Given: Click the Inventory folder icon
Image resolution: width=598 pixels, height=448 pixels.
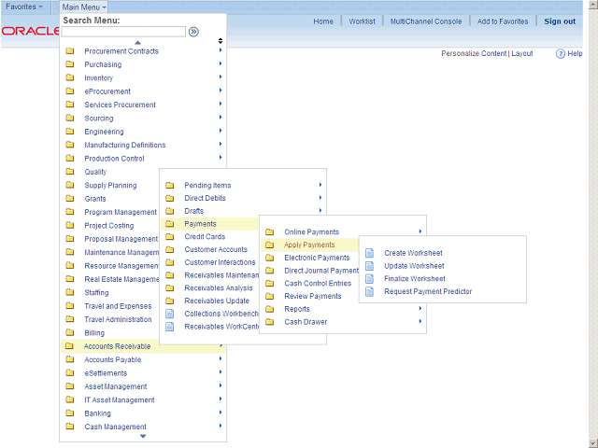Looking at the screenshot, I should point(70,77).
